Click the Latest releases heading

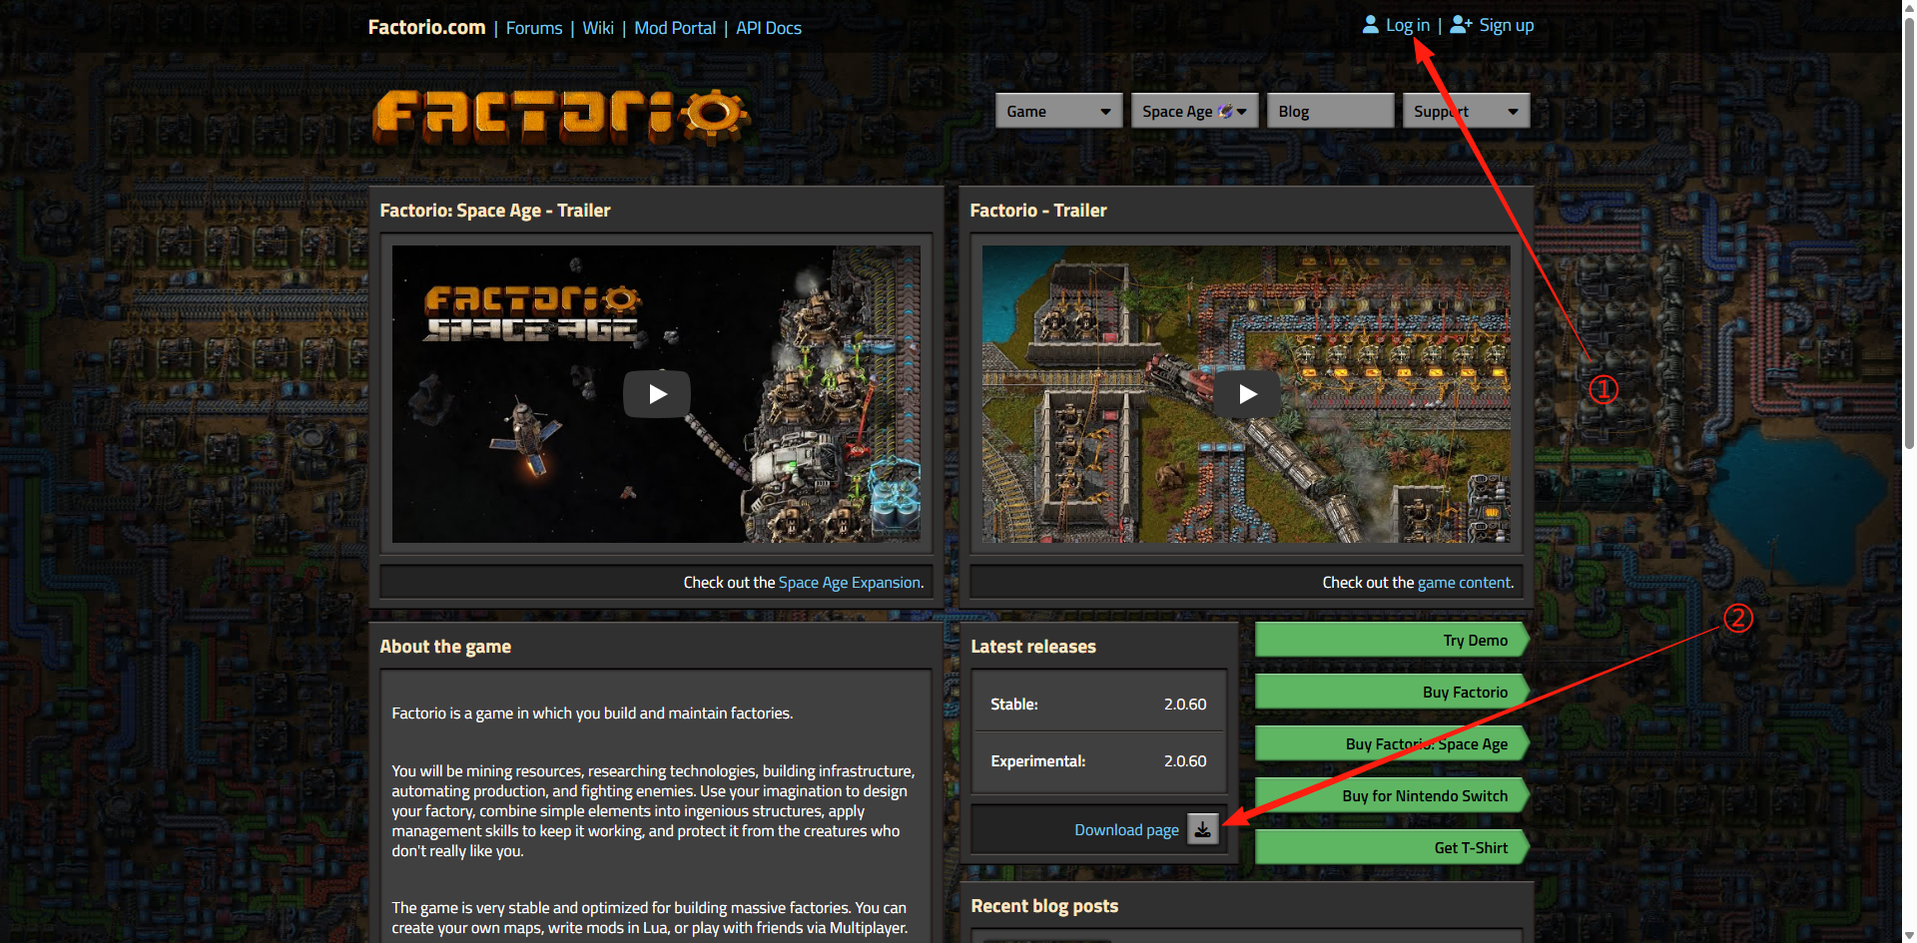[1033, 646]
